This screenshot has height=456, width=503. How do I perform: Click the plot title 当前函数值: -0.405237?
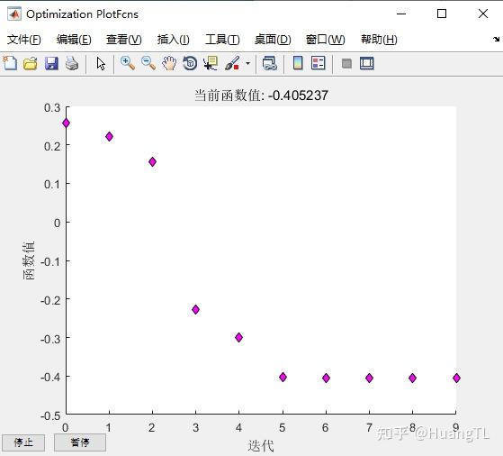(262, 96)
